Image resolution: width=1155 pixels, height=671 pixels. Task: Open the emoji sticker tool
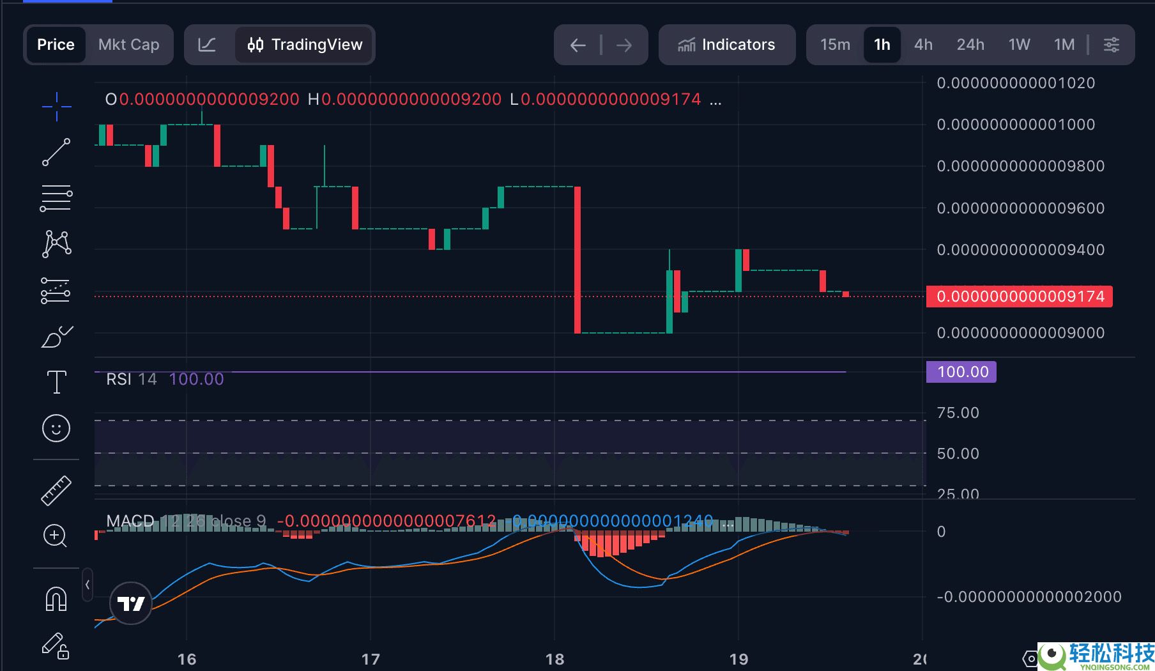[x=56, y=428]
